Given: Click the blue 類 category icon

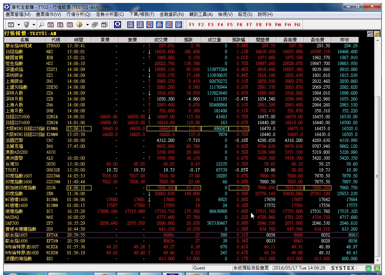Looking at the screenshot, I should pyautogui.click(x=169, y=24).
